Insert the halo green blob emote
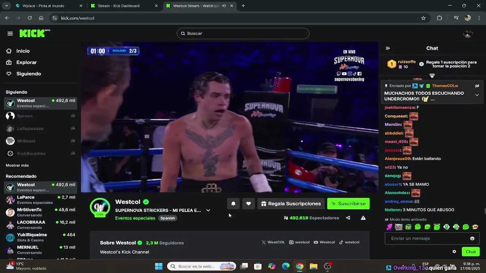Image resolution: width=486 pixels, height=273 pixels. [437, 227]
